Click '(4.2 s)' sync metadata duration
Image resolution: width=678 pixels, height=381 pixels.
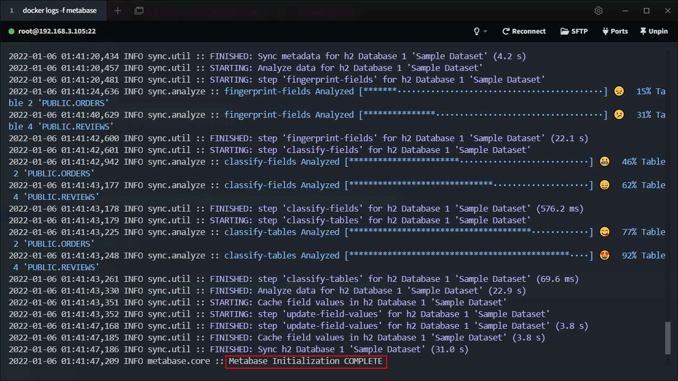[510, 56]
